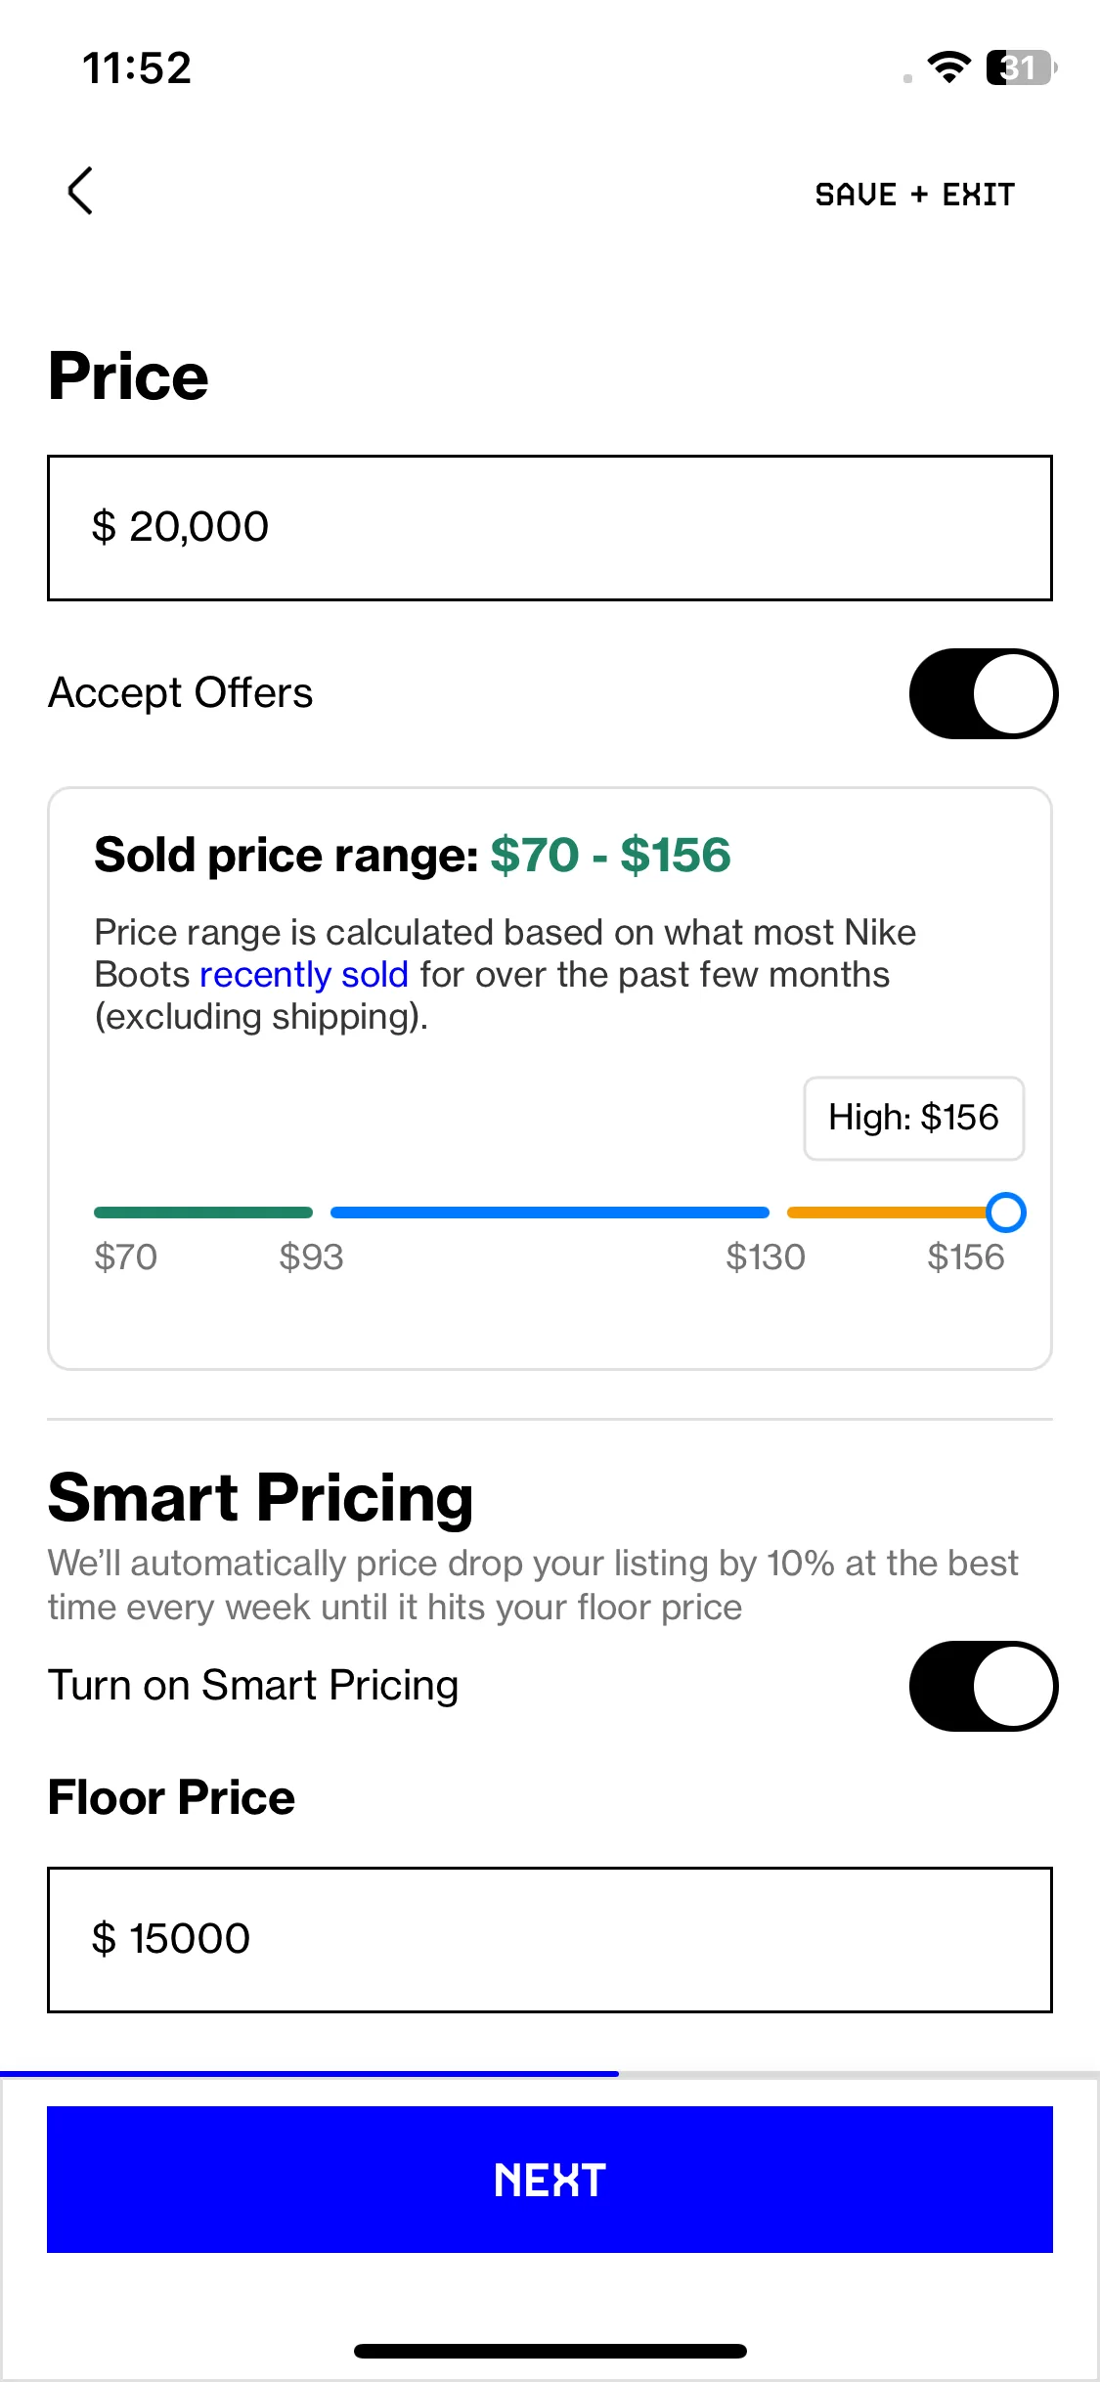1100x2382 pixels.
Task: Open the recently sold link
Action: 304,975
